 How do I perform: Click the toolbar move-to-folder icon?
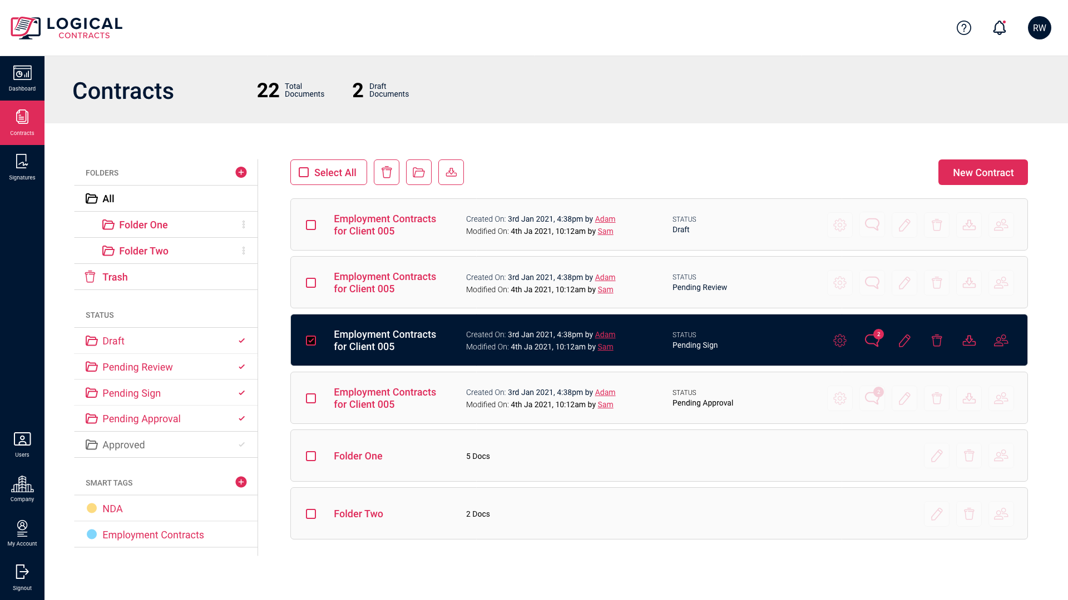pos(418,172)
